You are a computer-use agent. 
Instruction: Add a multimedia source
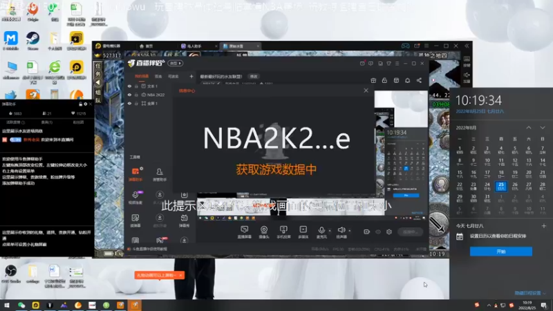(x=303, y=232)
